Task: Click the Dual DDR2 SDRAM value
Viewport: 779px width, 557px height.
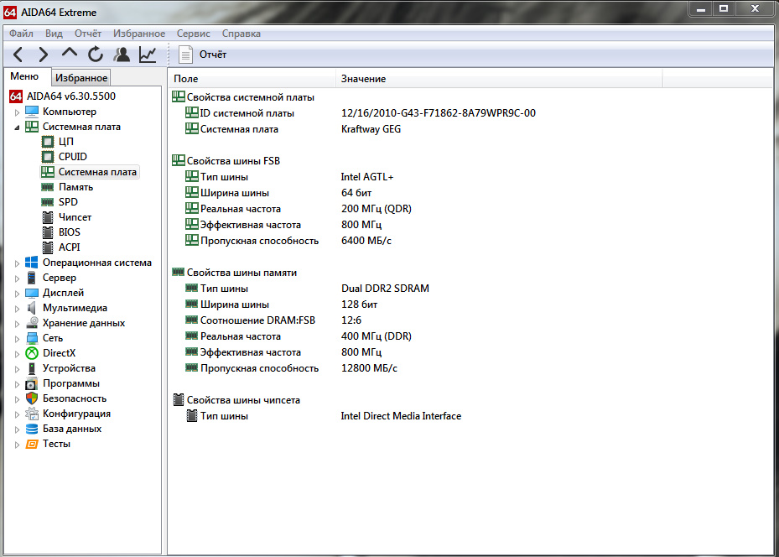Action: (385, 289)
